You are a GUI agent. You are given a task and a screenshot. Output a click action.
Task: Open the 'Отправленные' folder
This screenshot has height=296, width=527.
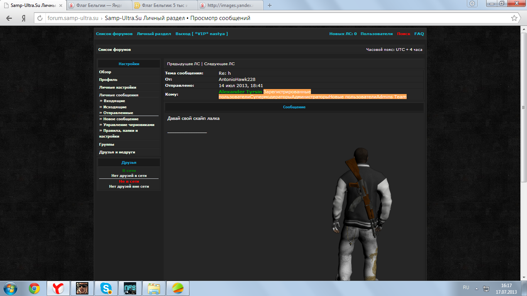pos(118,113)
